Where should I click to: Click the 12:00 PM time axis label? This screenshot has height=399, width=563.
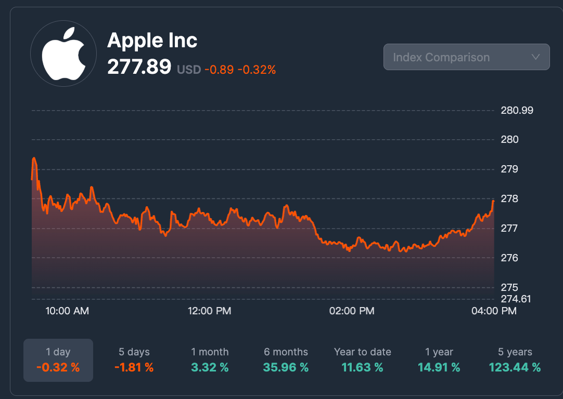209,311
